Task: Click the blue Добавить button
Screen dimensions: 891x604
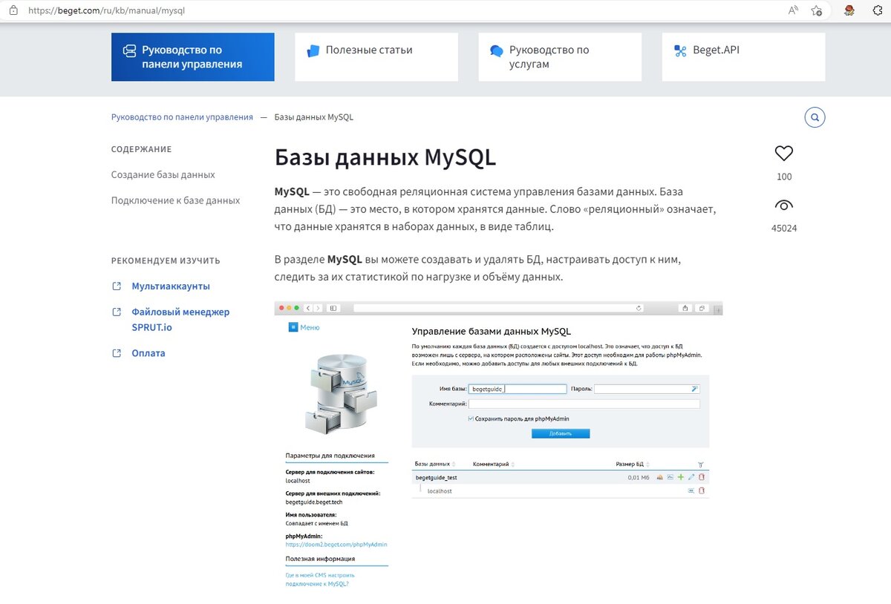Action: (x=561, y=433)
